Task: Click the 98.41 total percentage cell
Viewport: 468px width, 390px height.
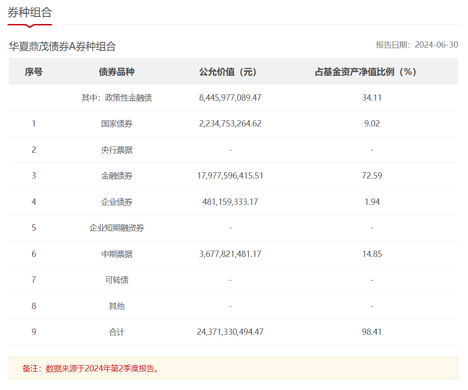Action: pos(371,332)
